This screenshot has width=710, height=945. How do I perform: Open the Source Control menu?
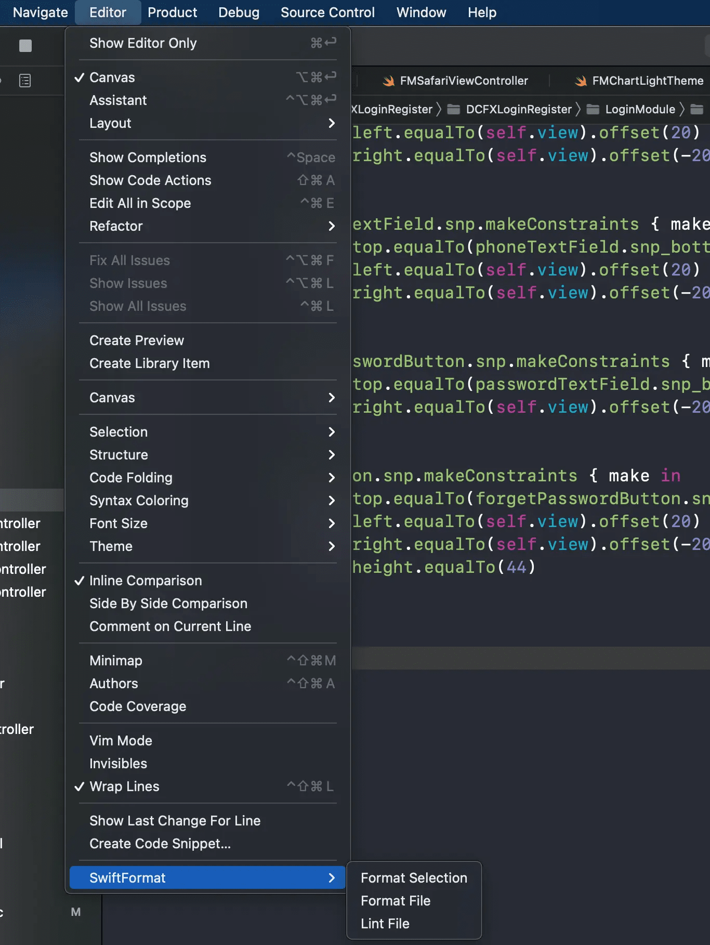327,12
